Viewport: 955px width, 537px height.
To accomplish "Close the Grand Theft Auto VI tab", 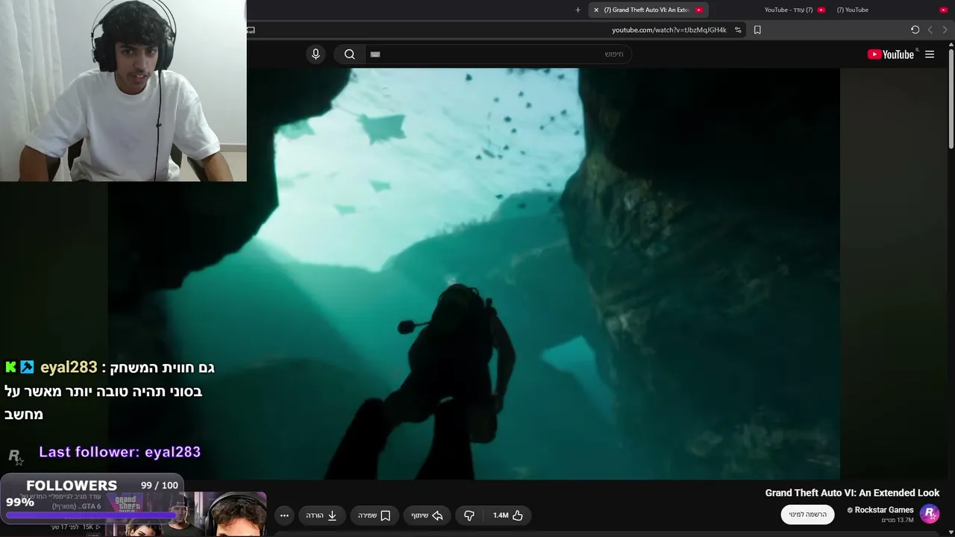I will pyautogui.click(x=596, y=10).
